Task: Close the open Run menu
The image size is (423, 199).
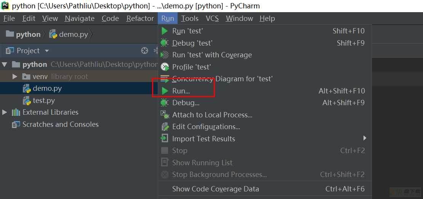Action: click(168, 19)
